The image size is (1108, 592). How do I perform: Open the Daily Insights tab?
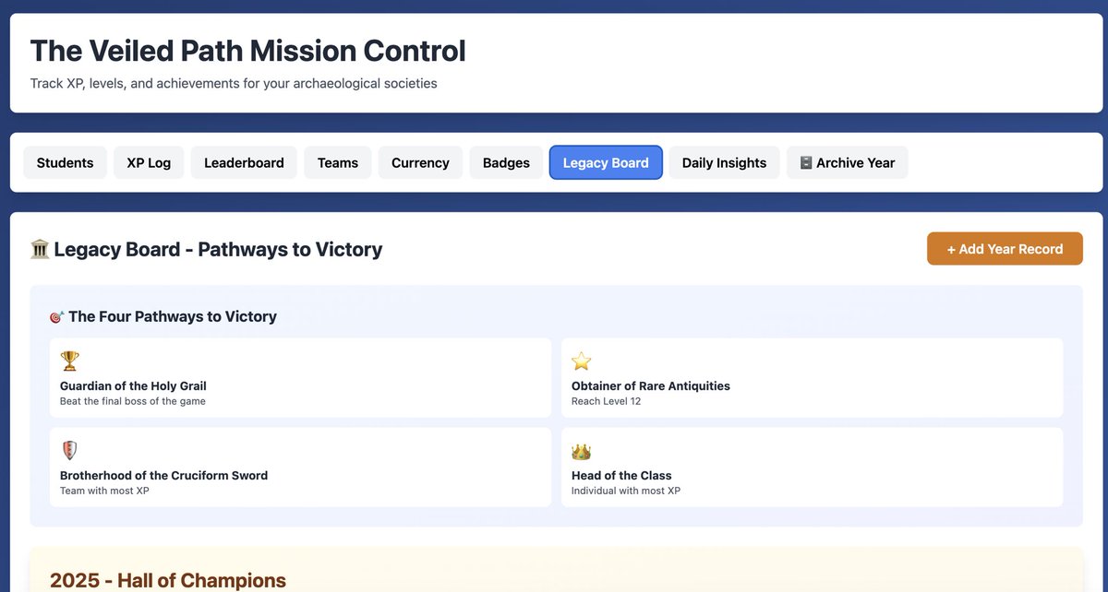tap(724, 162)
